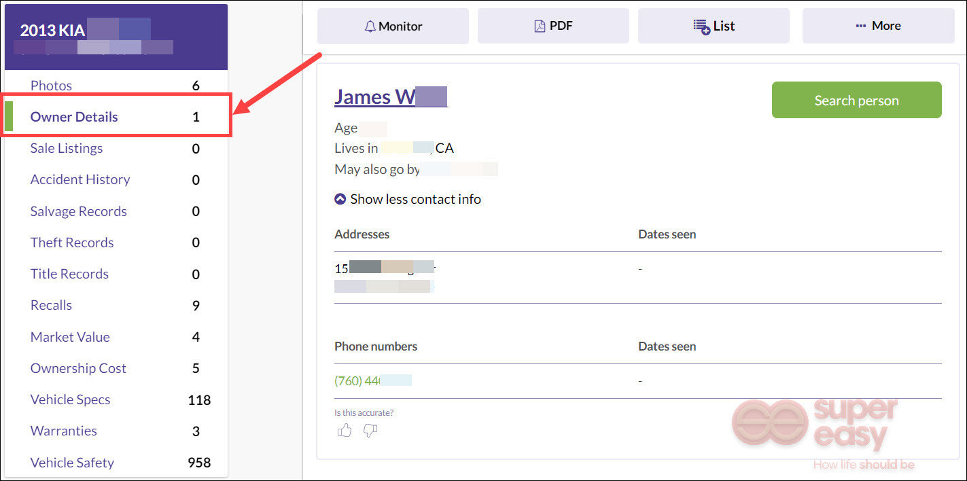Export the report with the PDF button
This screenshot has width=967, height=481.
point(553,26)
